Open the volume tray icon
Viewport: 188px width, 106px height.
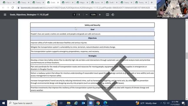point(168,103)
